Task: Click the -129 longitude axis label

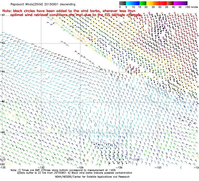Action: coord(80,167)
